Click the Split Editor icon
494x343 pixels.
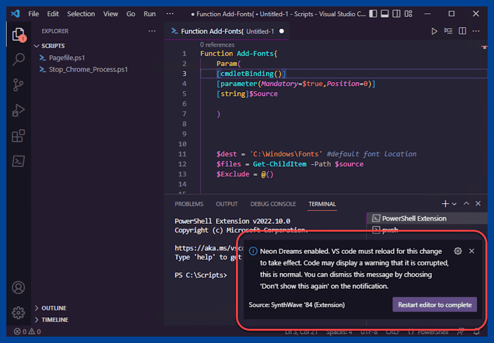462,31
